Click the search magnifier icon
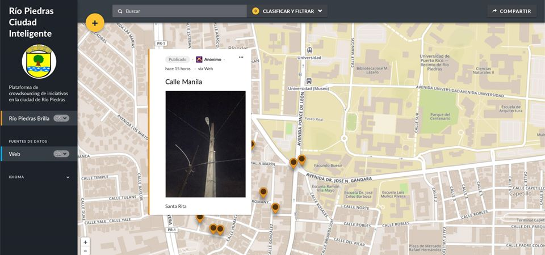This screenshot has width=545, height=255. [x=120, y=11]
